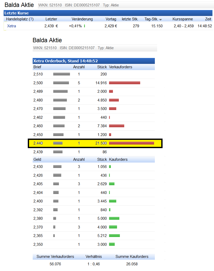
Task: Select the bid price 2,380
Action: (x=38, y=218)
